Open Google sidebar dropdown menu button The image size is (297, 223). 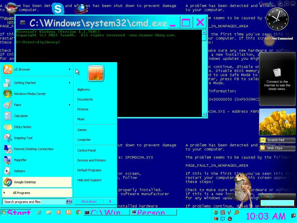coord(286,3)
